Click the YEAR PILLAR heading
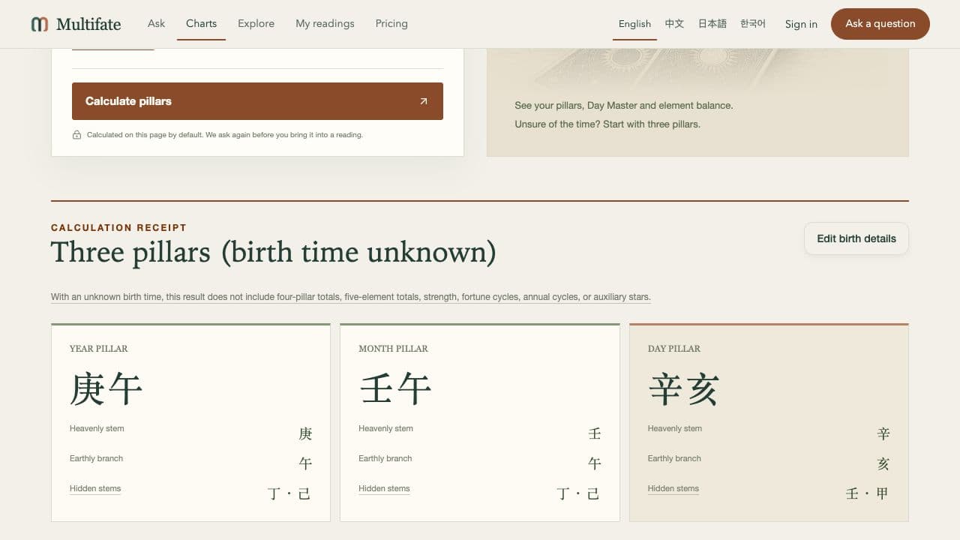Screen dimensions: 960x540 point(99,349)
